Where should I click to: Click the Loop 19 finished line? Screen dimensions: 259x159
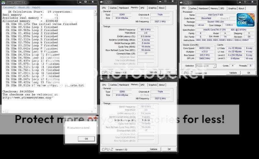(33, 82)
